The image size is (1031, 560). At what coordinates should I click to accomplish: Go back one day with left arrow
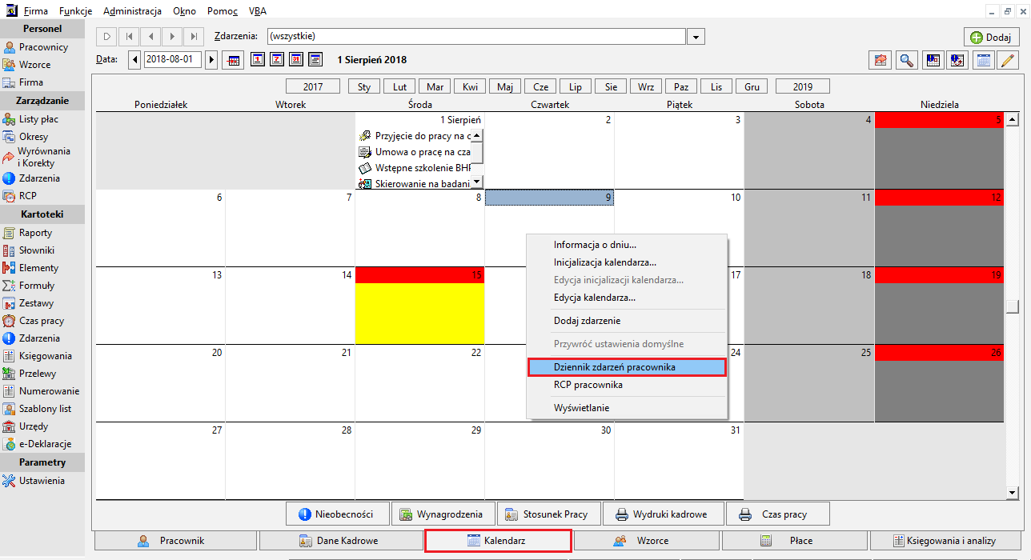pos(134,59)
